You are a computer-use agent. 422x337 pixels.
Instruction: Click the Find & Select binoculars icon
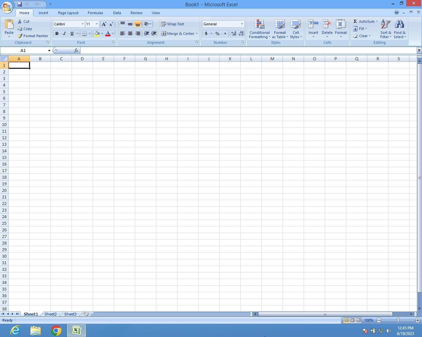tap(399, 25)
